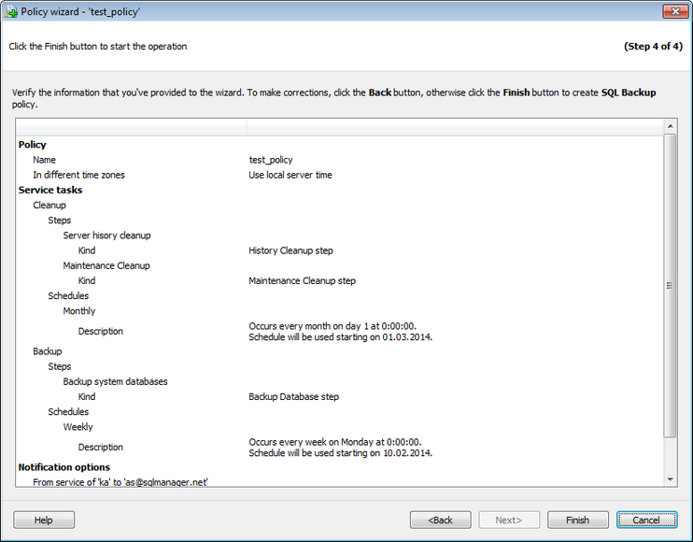Open Help for this wizard step

[43, 520]
